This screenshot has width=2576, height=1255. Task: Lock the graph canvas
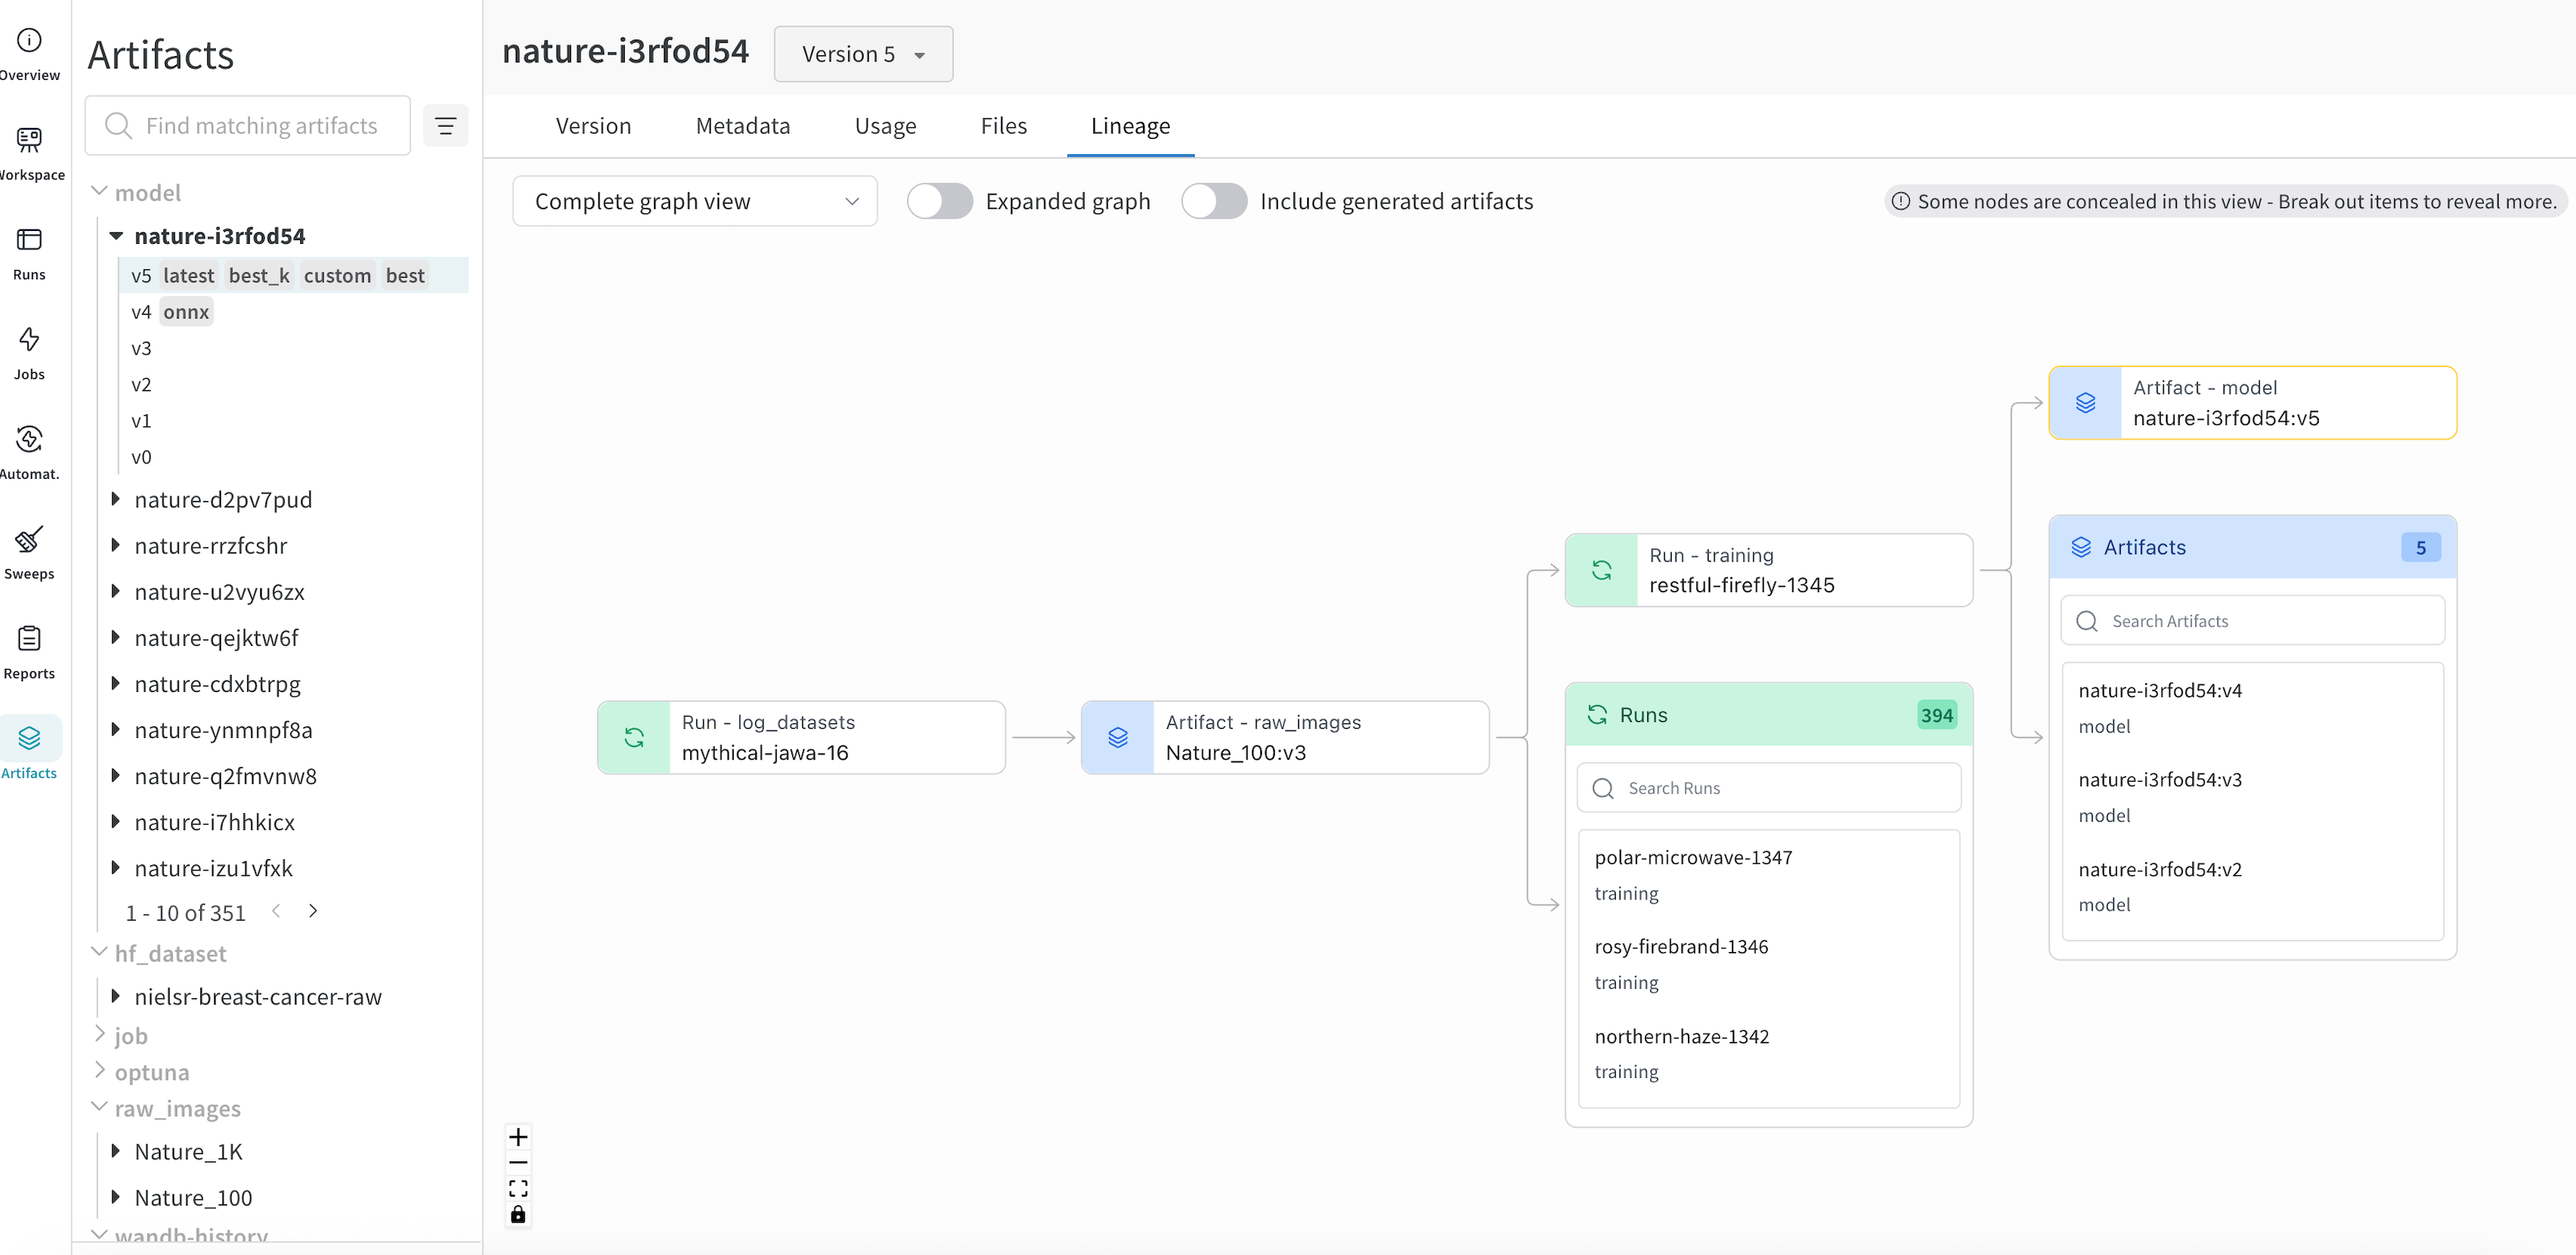click(518, 1214)
